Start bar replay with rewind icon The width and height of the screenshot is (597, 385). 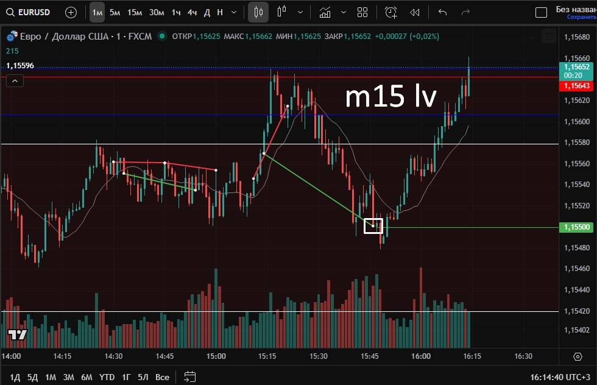pyautogui.click(x=415, y=12)
